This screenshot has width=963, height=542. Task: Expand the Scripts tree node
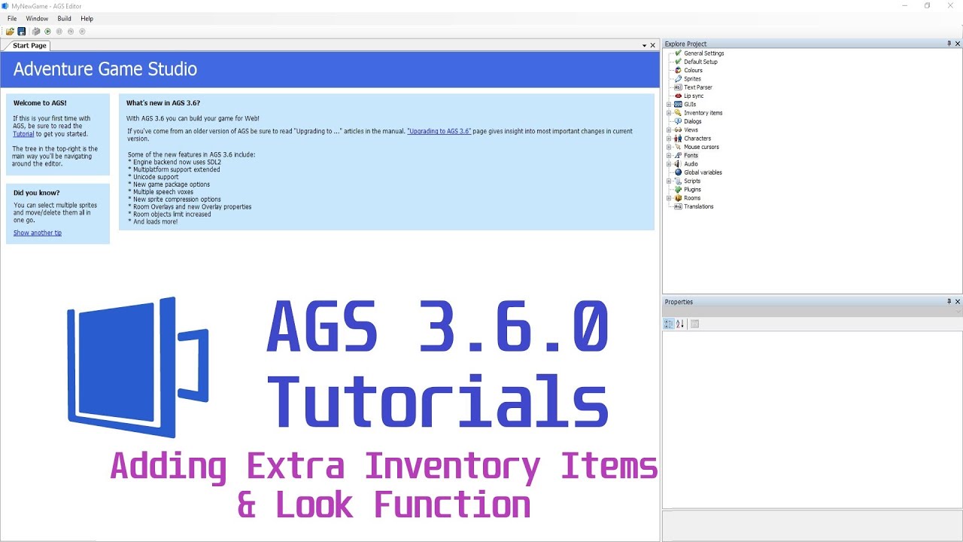point(669,181)
